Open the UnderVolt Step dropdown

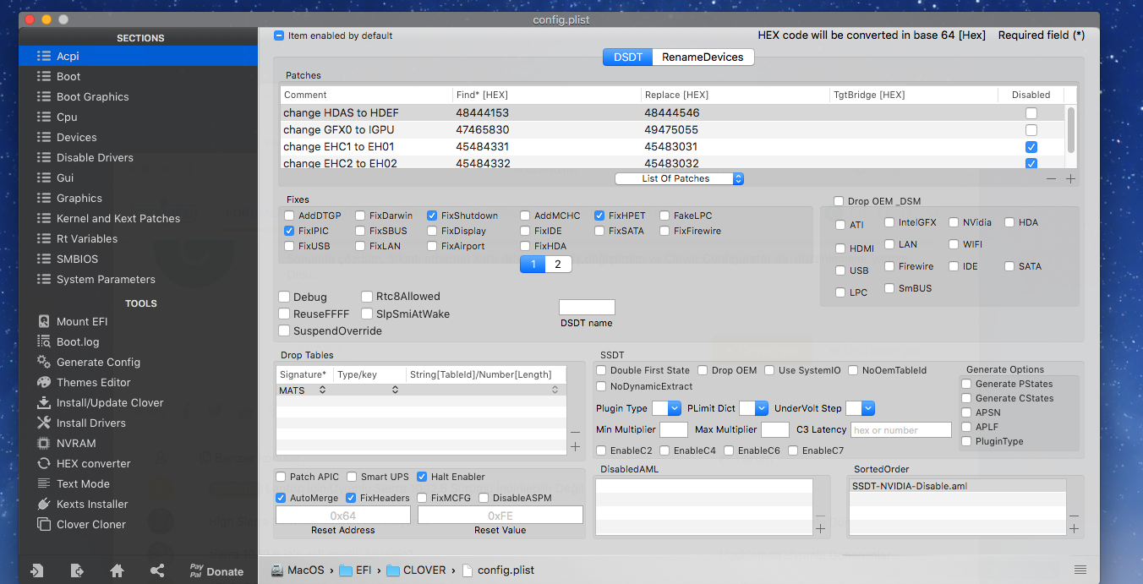pyautogui.click(x=860, y=408)
